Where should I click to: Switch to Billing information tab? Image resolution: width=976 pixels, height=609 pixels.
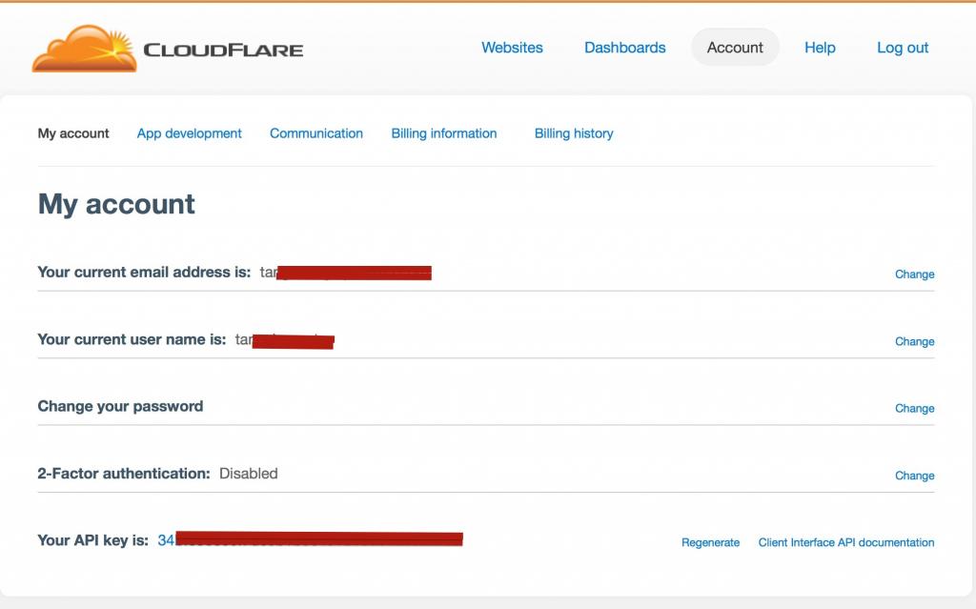pyautogui.click(x=443, y=133)
